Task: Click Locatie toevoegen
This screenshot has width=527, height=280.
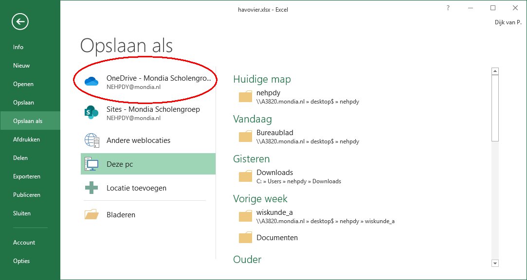Action: (148, 188)
